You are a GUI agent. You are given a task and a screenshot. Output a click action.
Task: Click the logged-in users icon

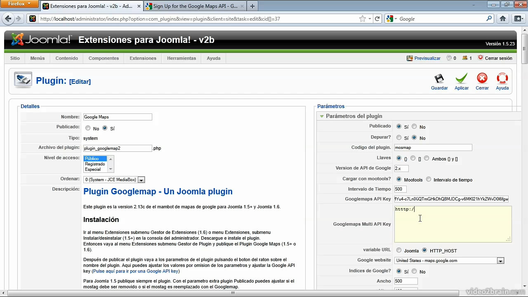pos(465,58)
